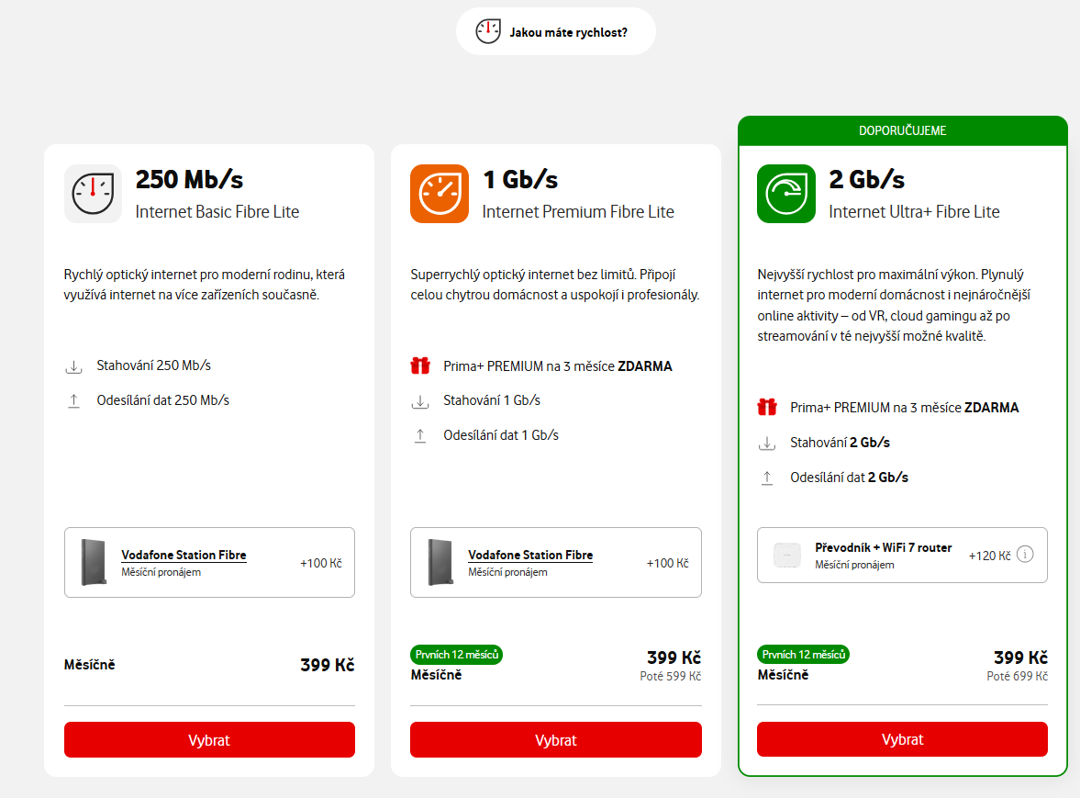Click the download arrow icon in Basic plan
The height and width of the screenshot is (798, 1080).
[74, 366]
